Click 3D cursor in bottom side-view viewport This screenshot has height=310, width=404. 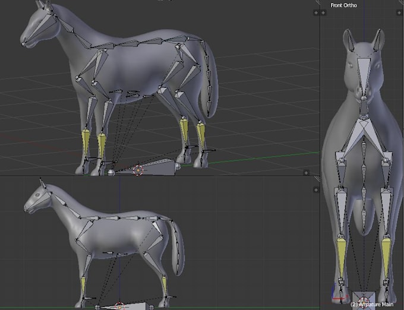(119, 307)
